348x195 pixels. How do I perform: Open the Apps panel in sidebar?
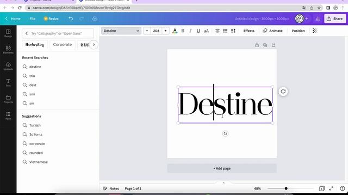coord(8,115)
